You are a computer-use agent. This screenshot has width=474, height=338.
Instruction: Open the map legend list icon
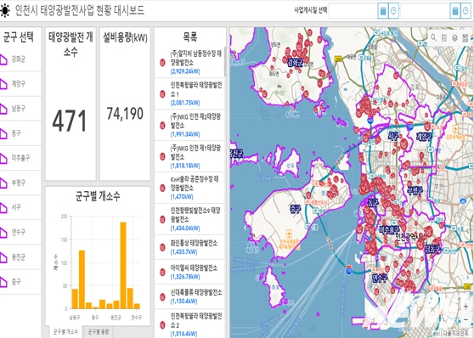pyautogui.click(x=444, y=37)
